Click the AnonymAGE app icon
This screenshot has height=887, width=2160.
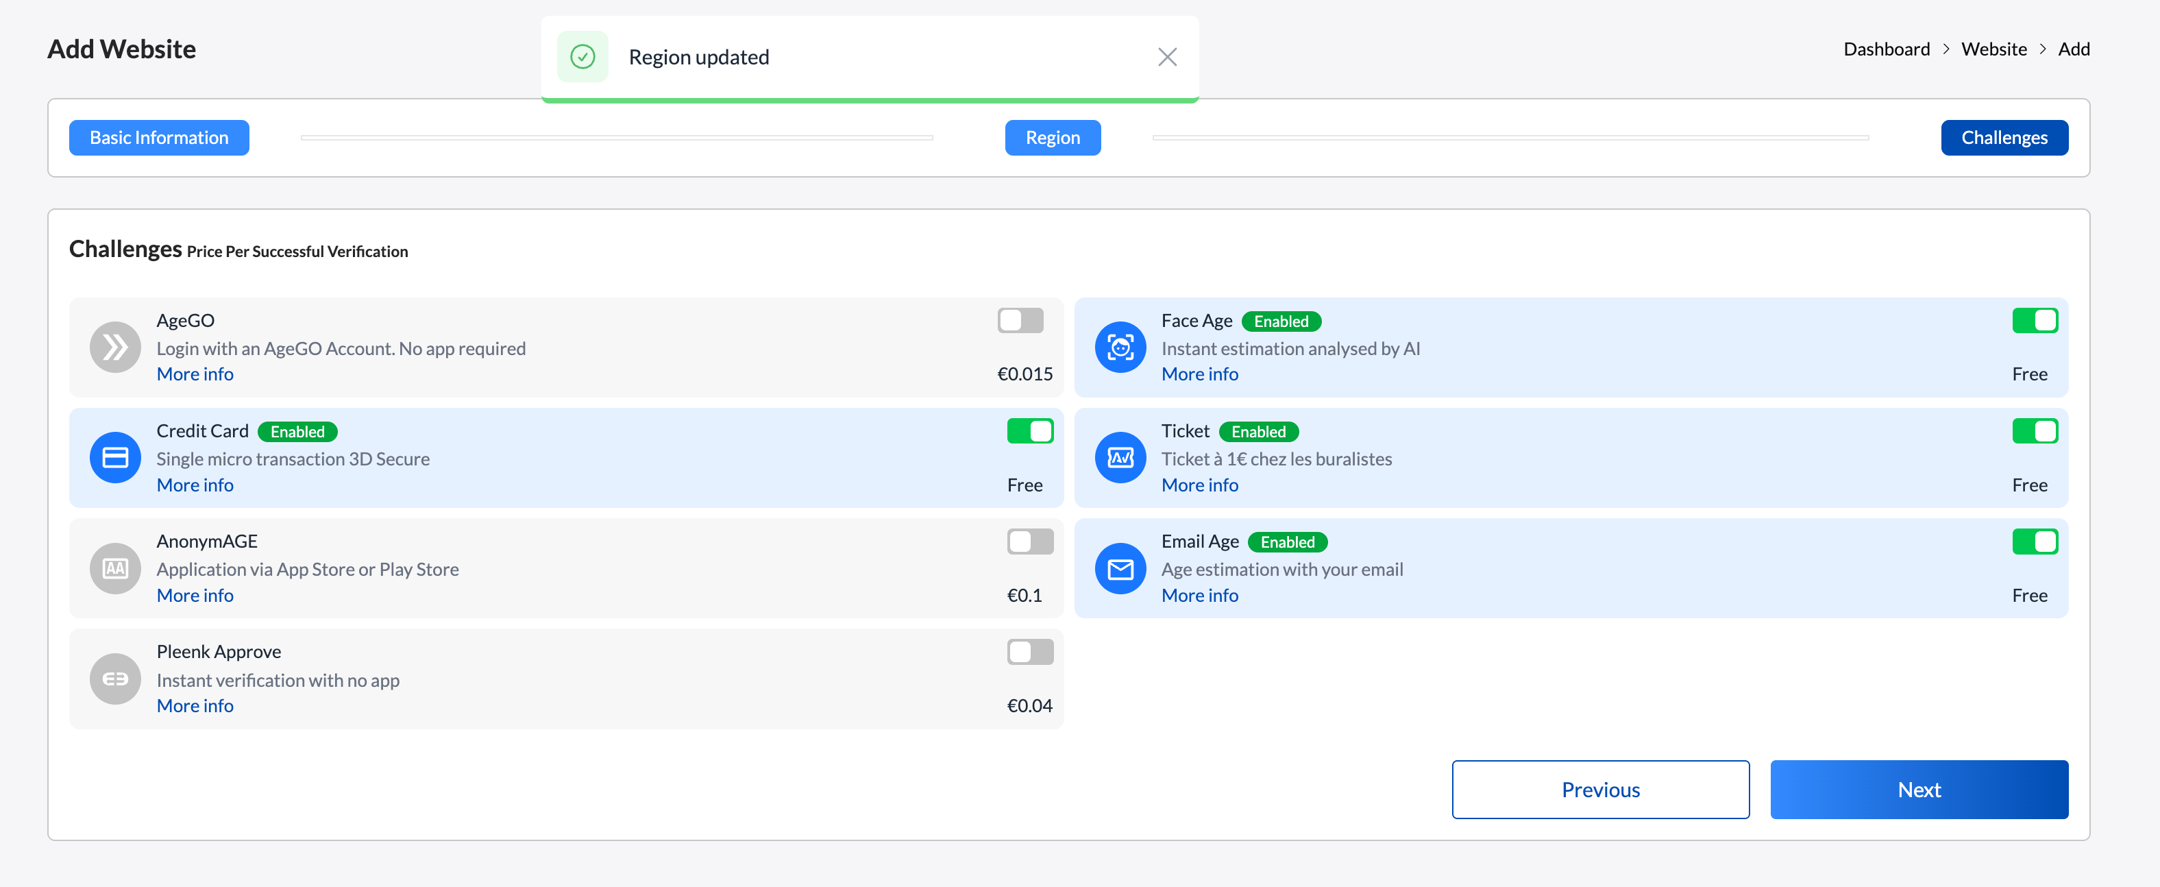(x=115, y=568)
